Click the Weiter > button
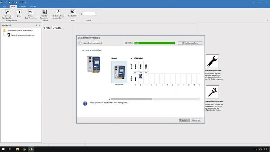270x152 pixels. 184,120
